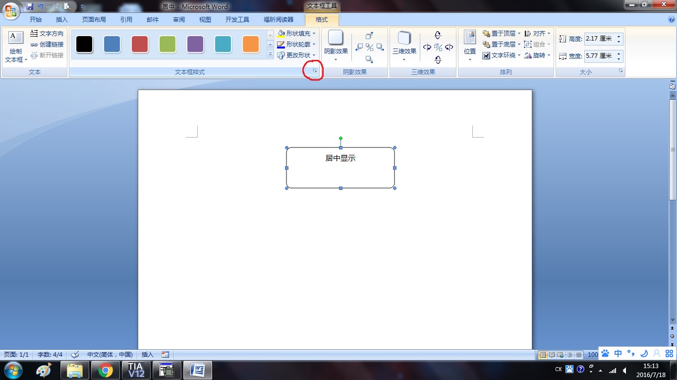
Task: Click the 中文(简体，中国) language indicator
Action: pyautogui.click(x=110, y=355)
